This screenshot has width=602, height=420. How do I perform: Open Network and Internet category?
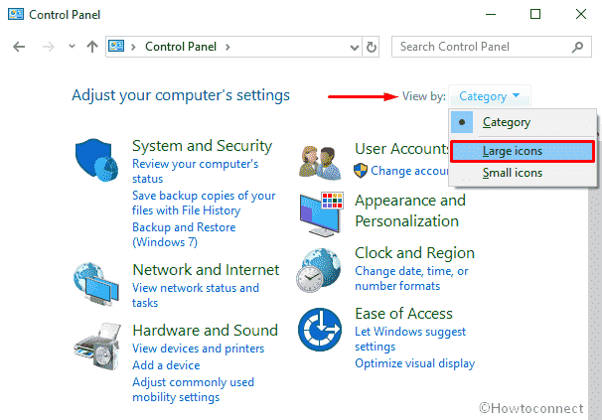[206, 270]
